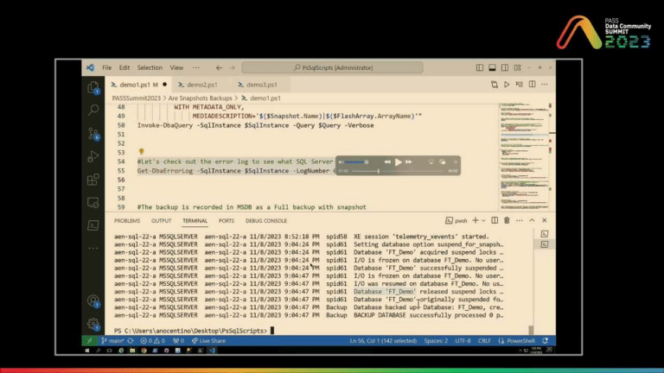This screenshot has height=373, width=664.
Task: Click the Live Share status bar button
Action: coord(211,340)
